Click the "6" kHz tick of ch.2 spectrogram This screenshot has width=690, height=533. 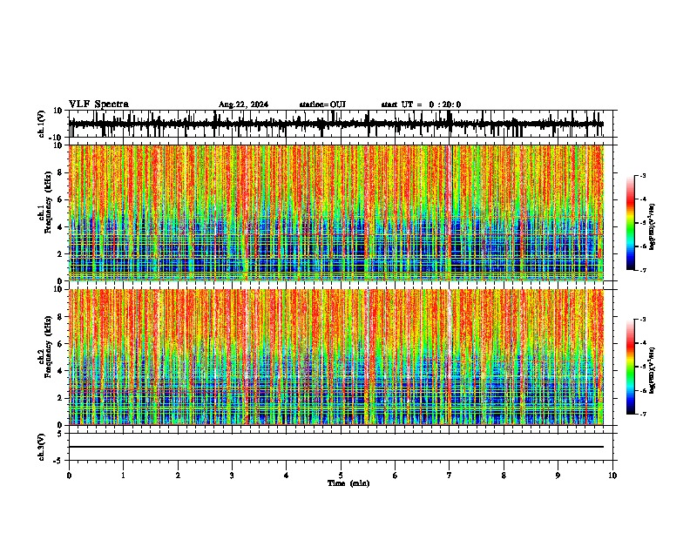click(60, 344)
